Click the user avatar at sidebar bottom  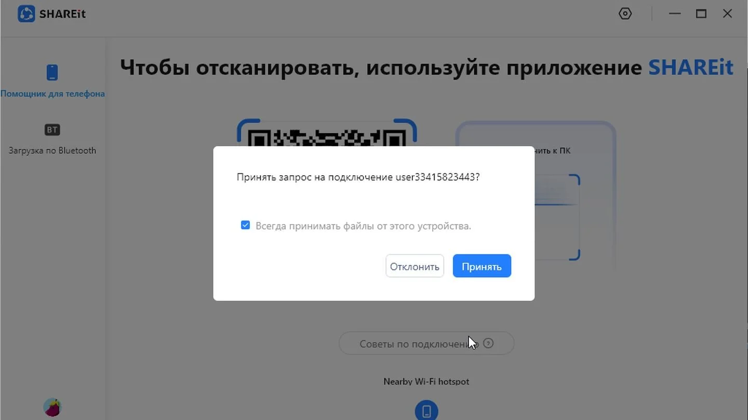tap(52, 408)
